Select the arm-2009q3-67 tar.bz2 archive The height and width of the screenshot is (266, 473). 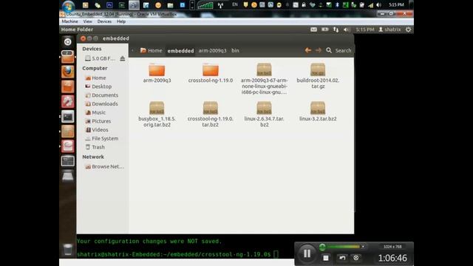pos(264,69)
